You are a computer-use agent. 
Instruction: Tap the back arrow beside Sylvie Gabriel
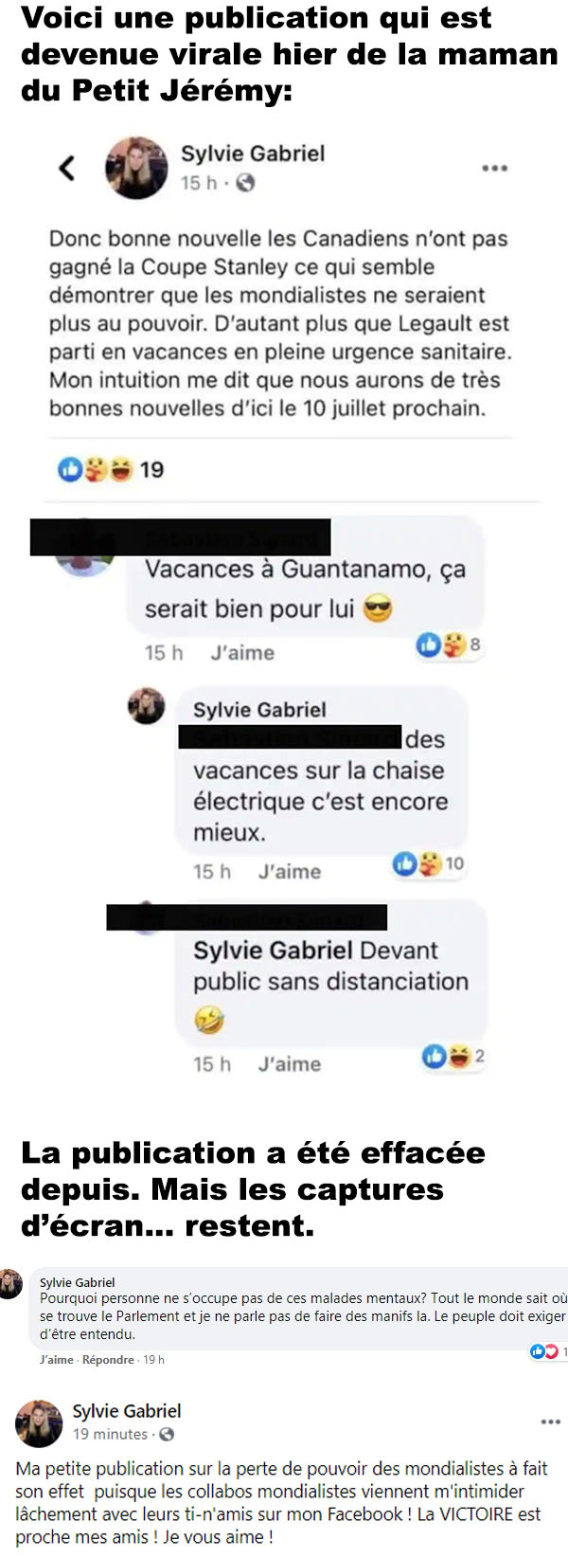[x=66, y=169]
